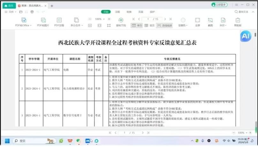Image resolution: width=258 pixels, height=147 pixels.
Task: Switch to 双页 double page view
Action: (150, 25)
